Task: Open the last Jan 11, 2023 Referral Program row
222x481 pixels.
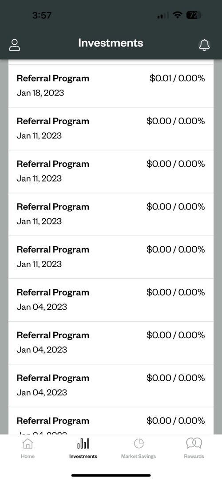Action: click(x=111, y=257)
